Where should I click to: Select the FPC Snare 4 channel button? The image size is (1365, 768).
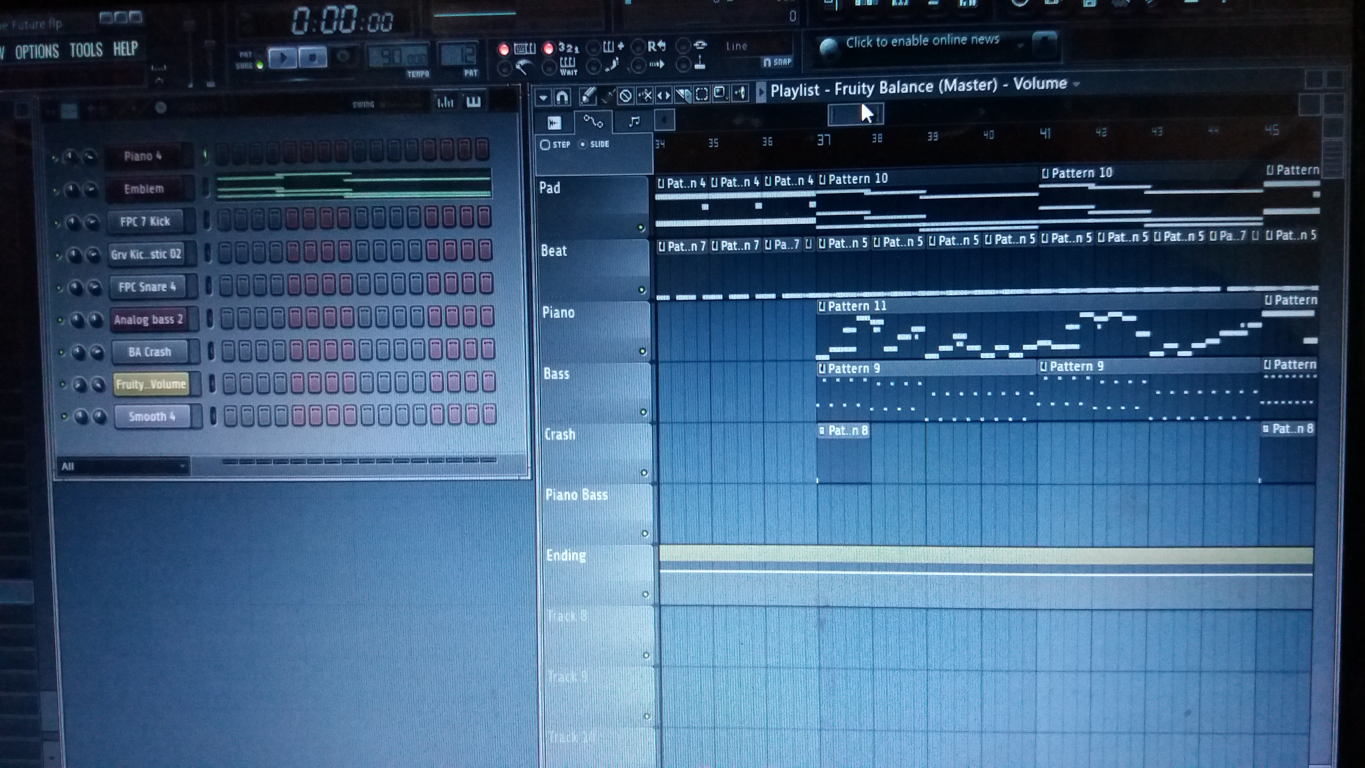[147, 287]
